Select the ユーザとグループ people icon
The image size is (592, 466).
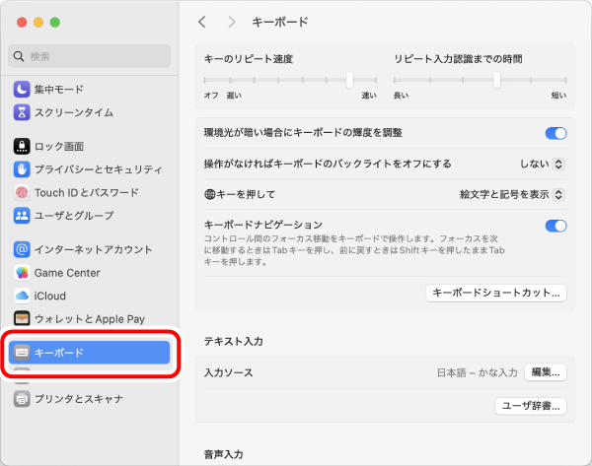click(22, 216)
